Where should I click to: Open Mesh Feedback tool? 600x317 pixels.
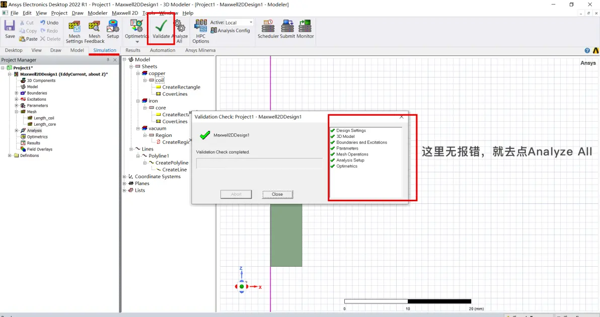point(94,32)
